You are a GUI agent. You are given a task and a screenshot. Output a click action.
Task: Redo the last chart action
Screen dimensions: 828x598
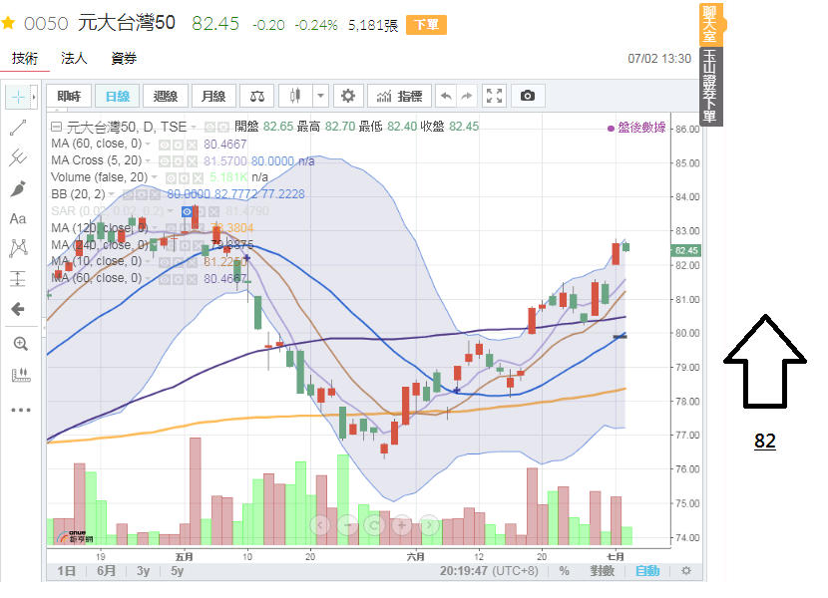[466, 96]
